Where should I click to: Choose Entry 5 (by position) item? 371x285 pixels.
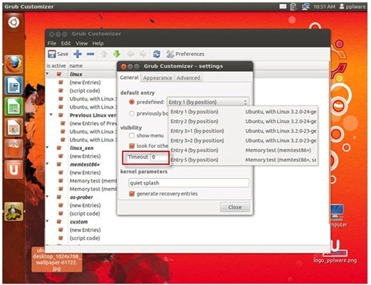click(244, 160)
